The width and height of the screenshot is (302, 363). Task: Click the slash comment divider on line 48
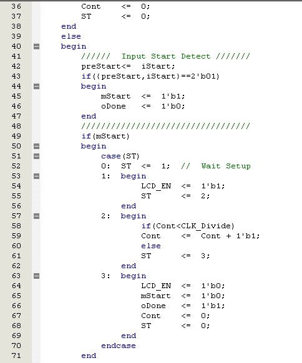pyautogui.click(x=165, y=126)
